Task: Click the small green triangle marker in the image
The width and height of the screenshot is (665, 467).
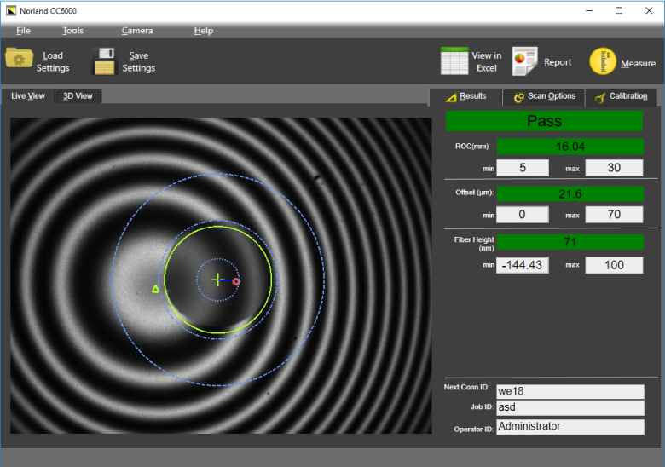Action: 155,290
